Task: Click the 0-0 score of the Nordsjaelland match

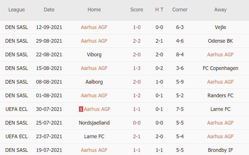Action: click(137, 123)
